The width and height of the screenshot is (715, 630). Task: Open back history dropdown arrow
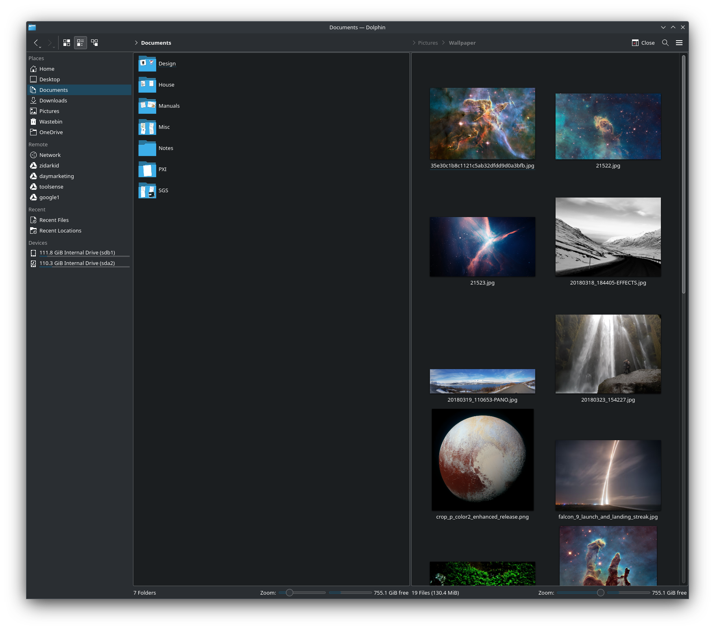coord(40,47)
